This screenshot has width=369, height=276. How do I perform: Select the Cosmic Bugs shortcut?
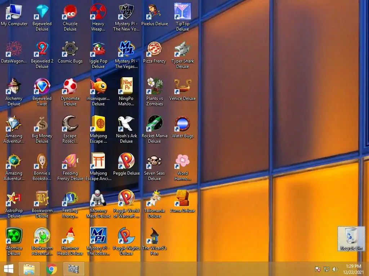70,52
